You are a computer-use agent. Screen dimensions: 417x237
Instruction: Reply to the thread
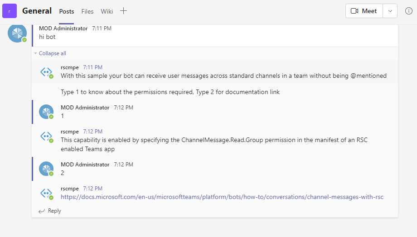point(50,211)
